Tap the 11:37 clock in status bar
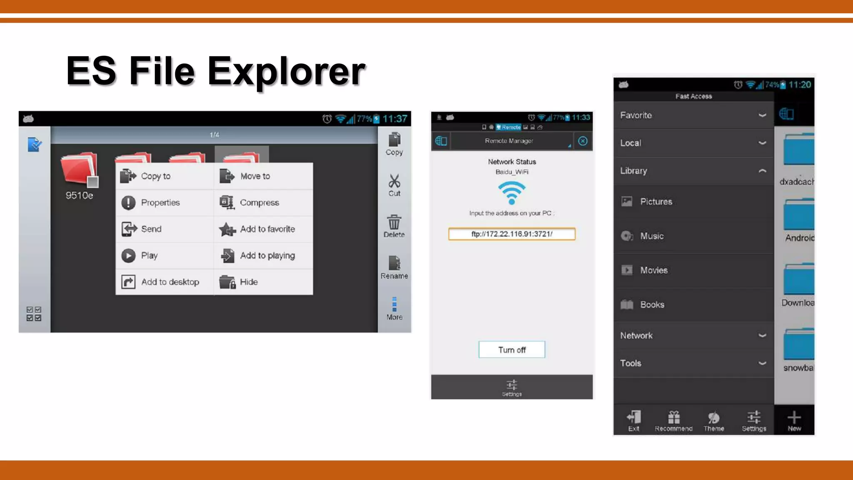 click(394, 119)
